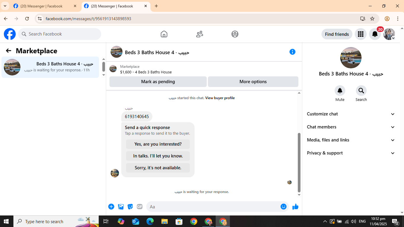Open Microsoft Edge from taskbar

point(150,221)
